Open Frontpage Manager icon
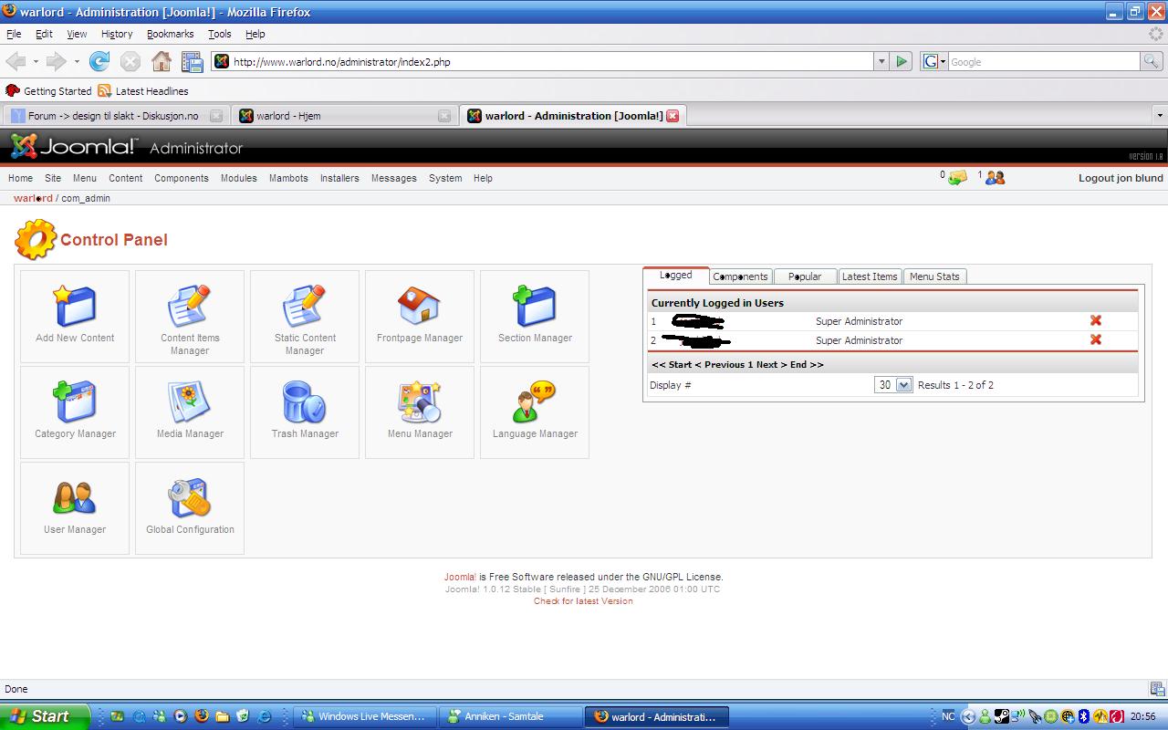 pyautogui.click(x=420, y=316)
